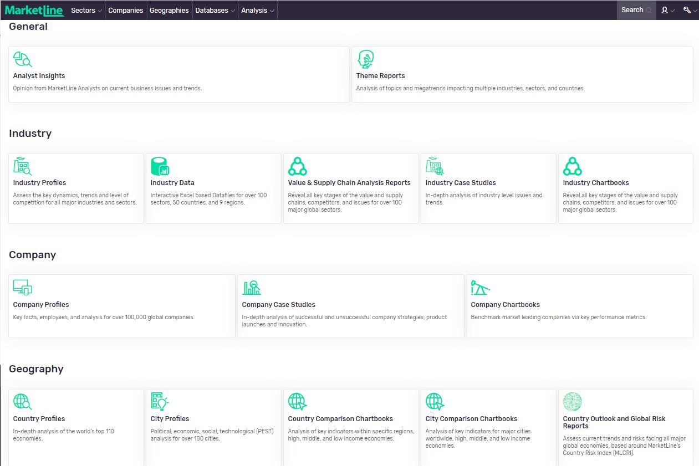699x466 pixels.
Task: Open the Industry Data title link
Action: tap(172, 183)
